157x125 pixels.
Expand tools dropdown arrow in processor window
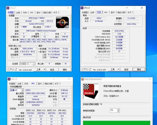click(44, 69)
